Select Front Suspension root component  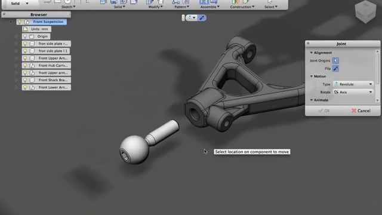pyautogui.click(x=48, y=22)
